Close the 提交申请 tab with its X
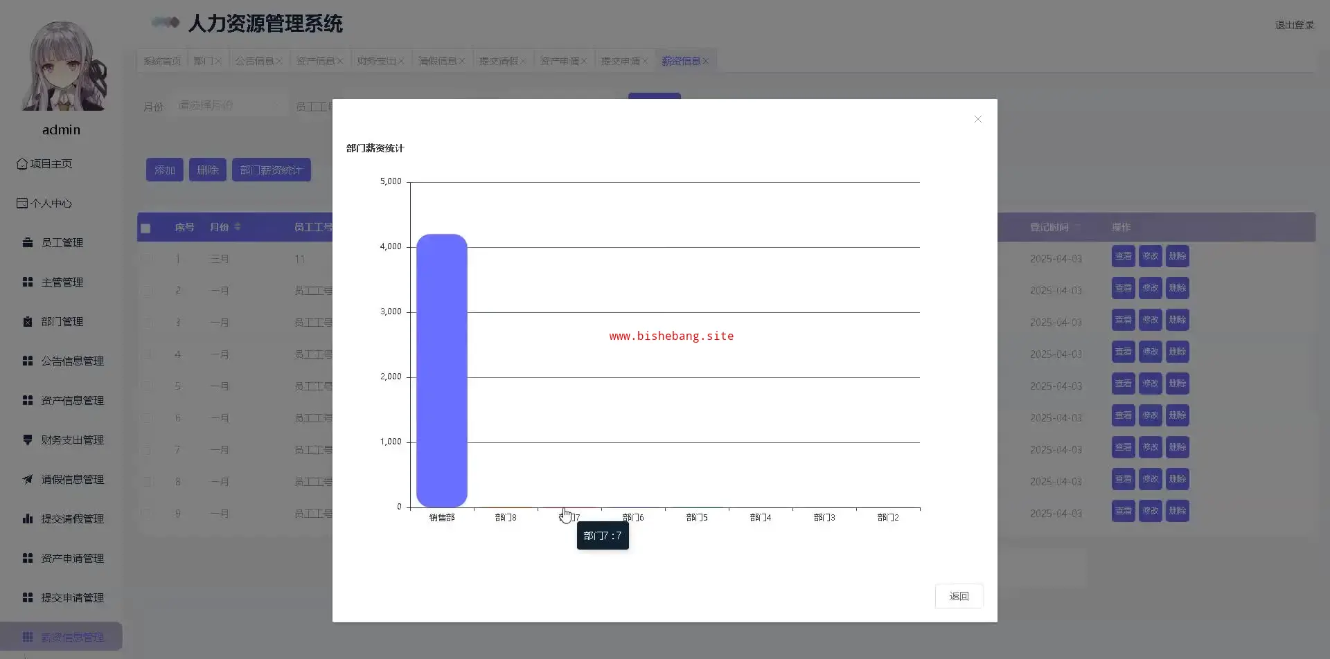Viewport: 1330px width, 659px height. click(645, 62)
